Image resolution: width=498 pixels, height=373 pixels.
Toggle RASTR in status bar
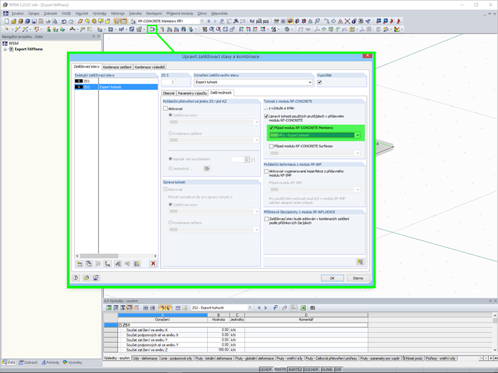coord(280,370)
